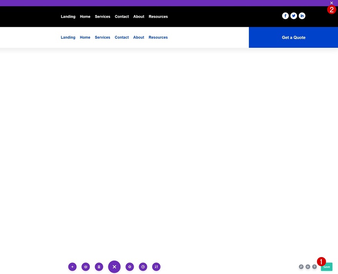338x274 pixels.
Task: Open the Facebook social icon
Action: 285,15
